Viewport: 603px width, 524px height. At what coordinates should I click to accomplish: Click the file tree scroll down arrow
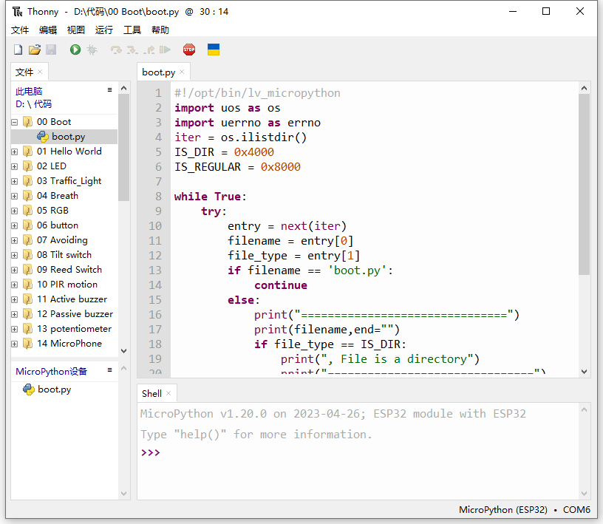tap(124, 351)
